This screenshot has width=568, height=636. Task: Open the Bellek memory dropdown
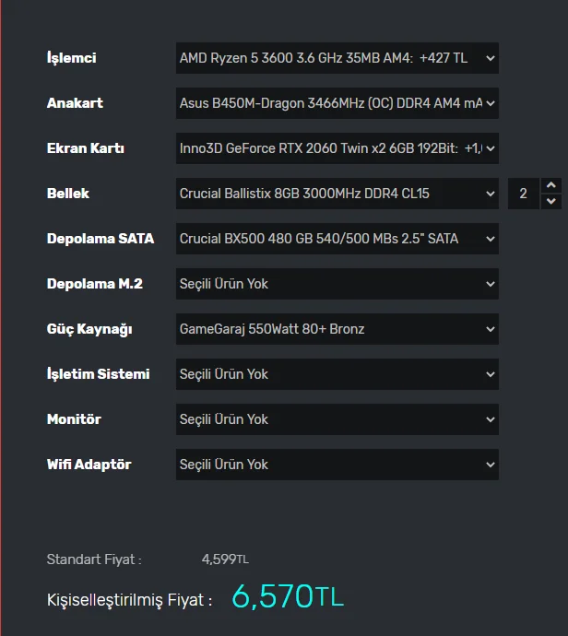[337, 194]
